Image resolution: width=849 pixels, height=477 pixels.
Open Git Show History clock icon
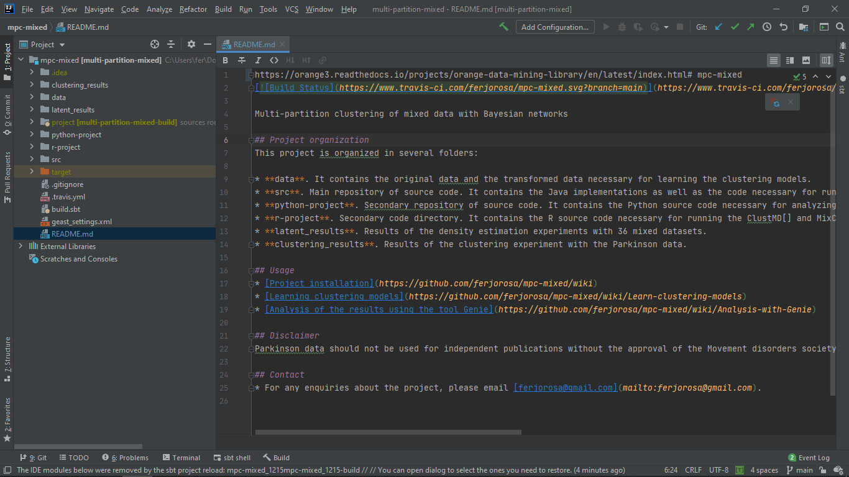pos(767,27)
